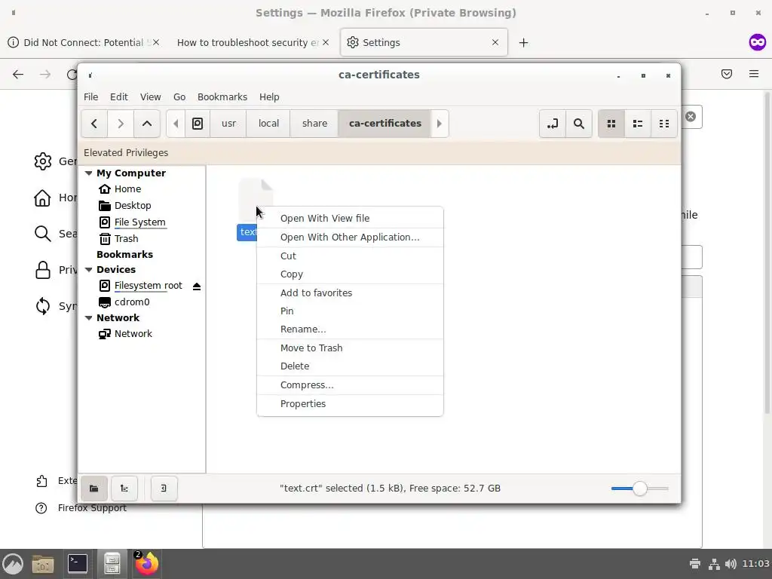Open File menu
The height and width of the screenshot is (579, 772).
[x=90, y=97]
